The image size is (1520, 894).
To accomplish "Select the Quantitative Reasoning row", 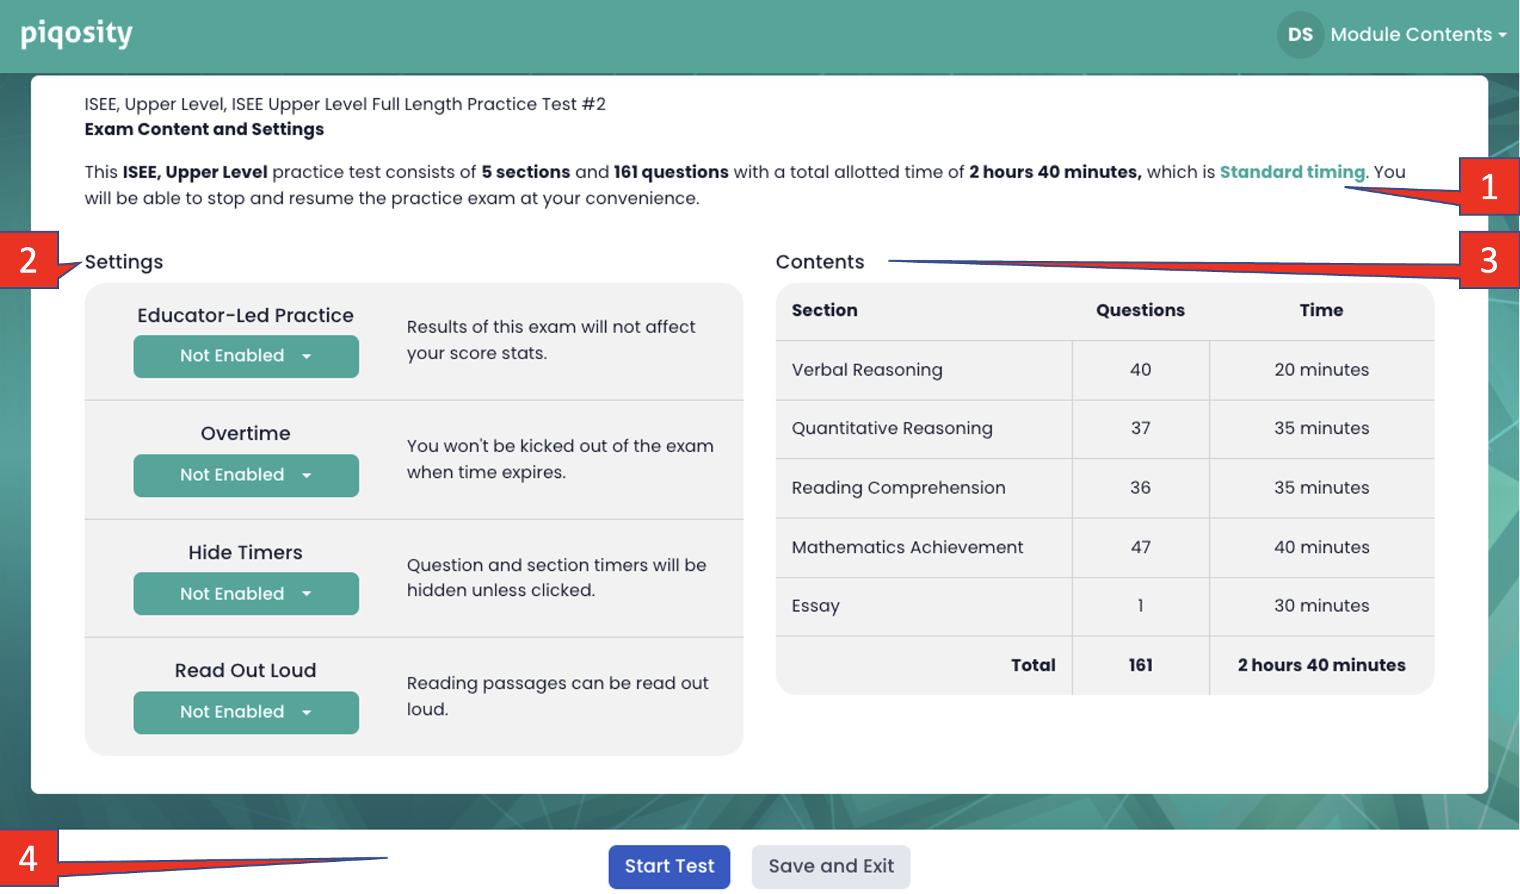I will [892, 429].
